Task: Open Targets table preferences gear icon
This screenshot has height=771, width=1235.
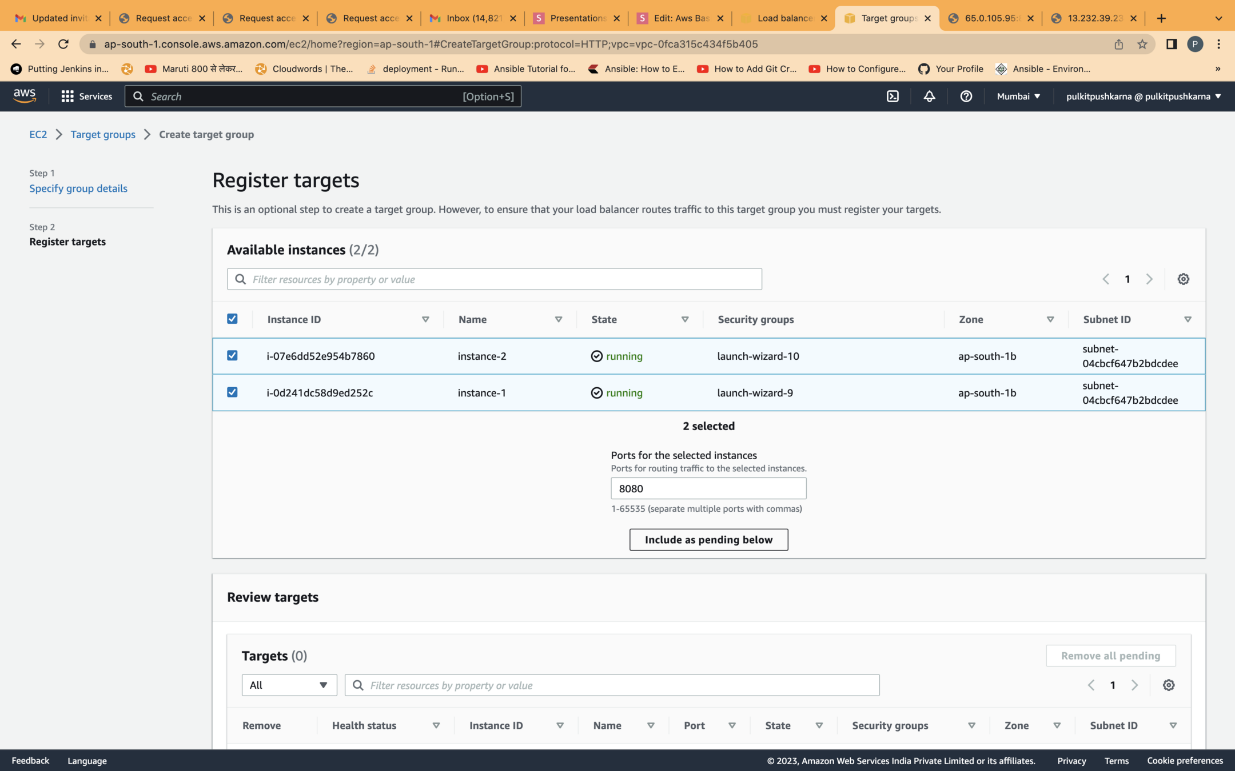Action: coord(1168,685)
